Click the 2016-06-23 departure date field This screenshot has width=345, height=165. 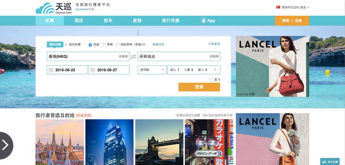(67, 70)
